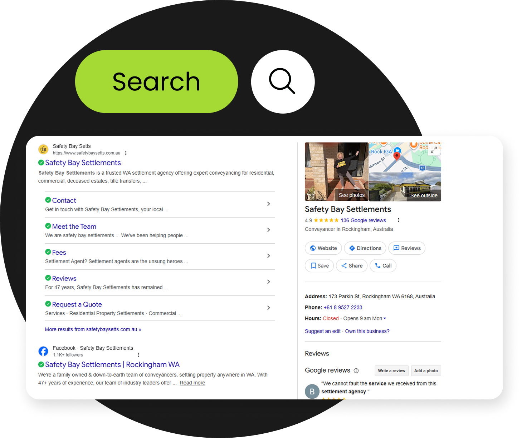Click the Facebook logo icon

pyautogui.click(x=43, y=351)
